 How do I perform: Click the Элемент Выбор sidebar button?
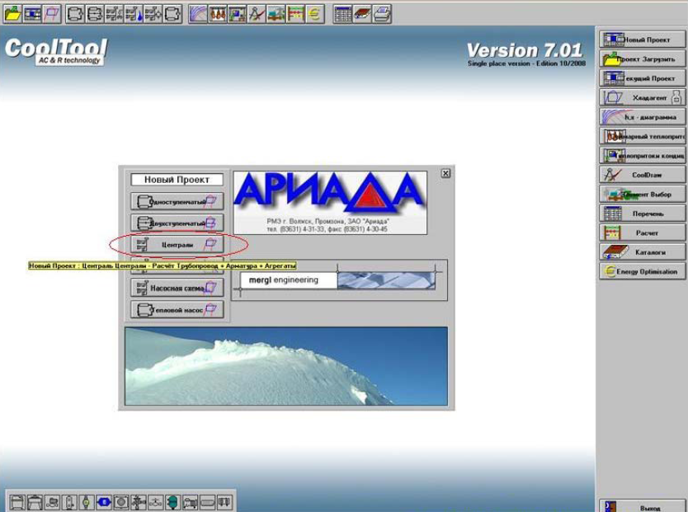[642, 195]
